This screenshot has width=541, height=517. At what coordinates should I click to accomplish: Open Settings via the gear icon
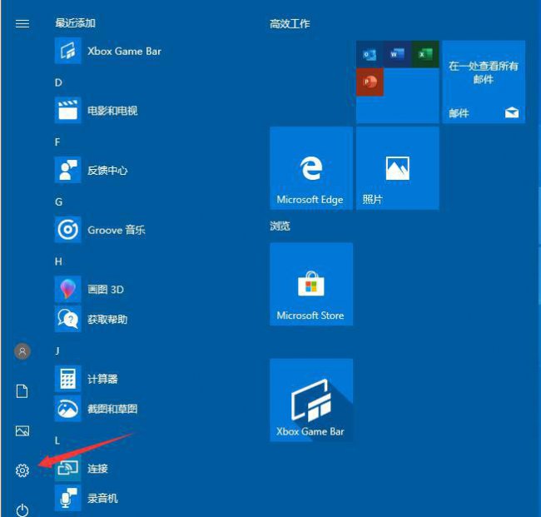coord(22,470)
